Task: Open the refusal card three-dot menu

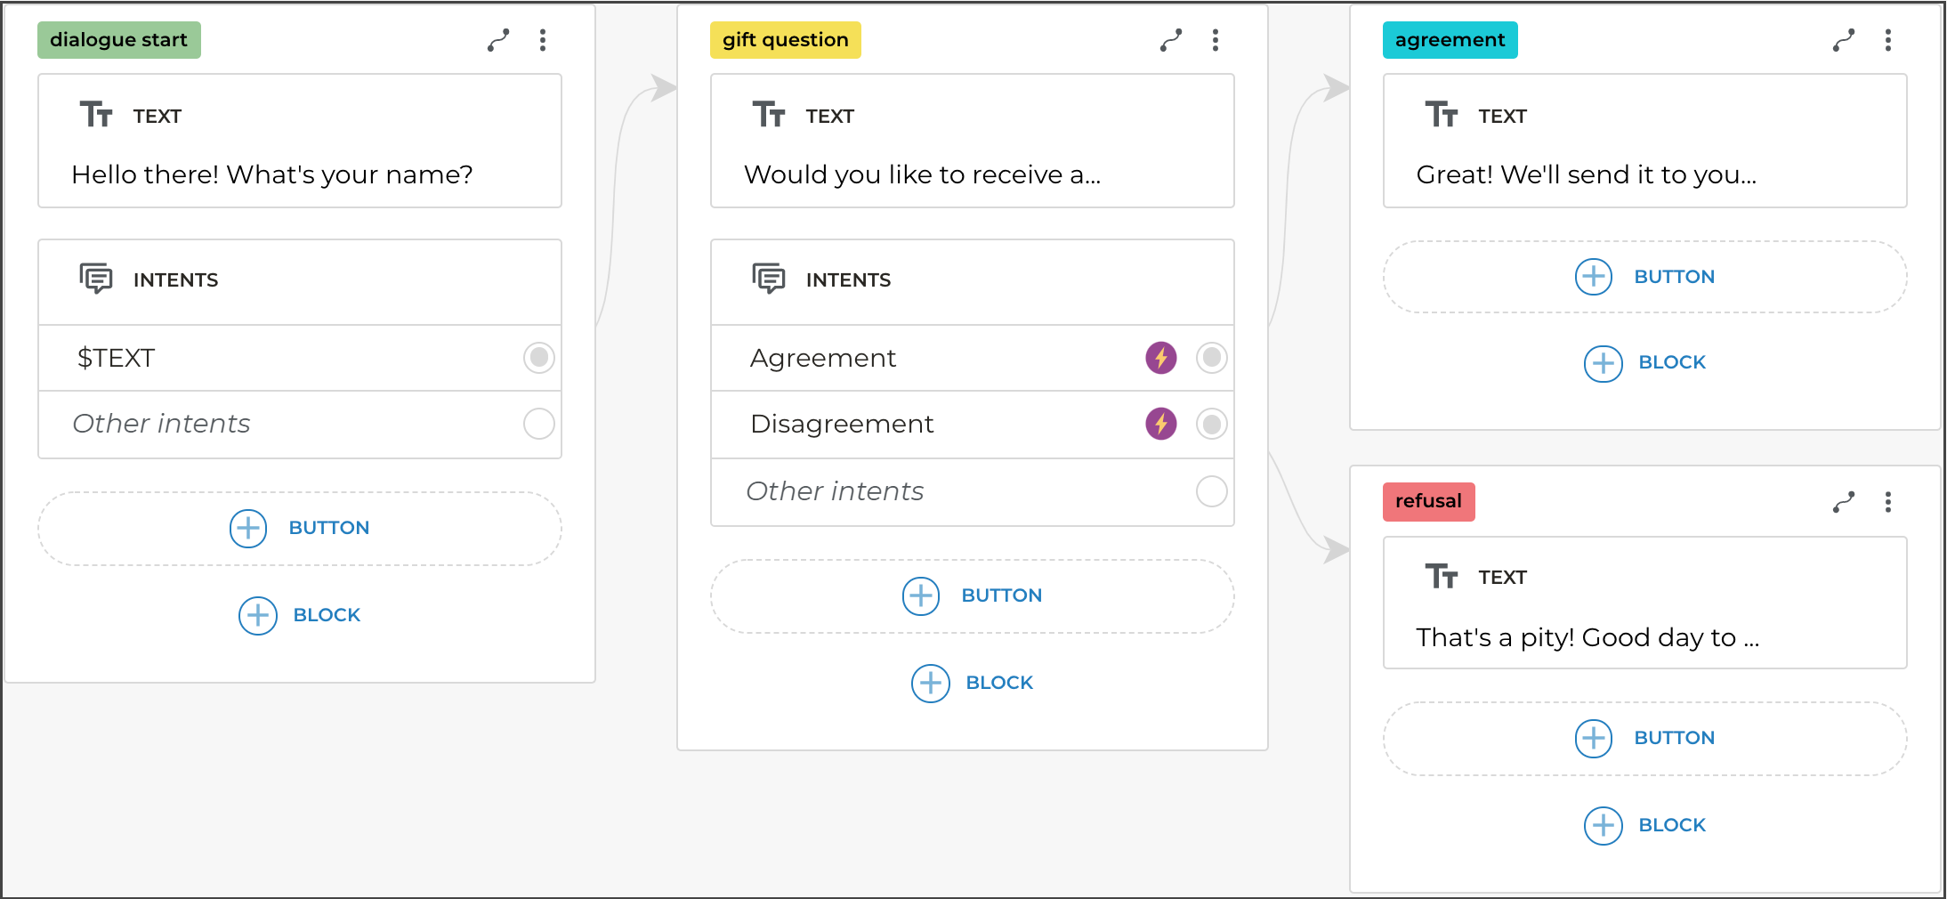Action: [x=1888, y=502]
